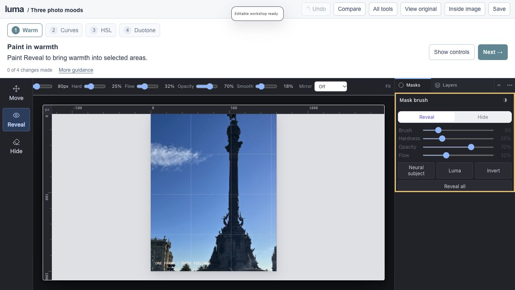Go to step 3 HSL
This screenshot has width=515, height=290.
coord(101,30)
